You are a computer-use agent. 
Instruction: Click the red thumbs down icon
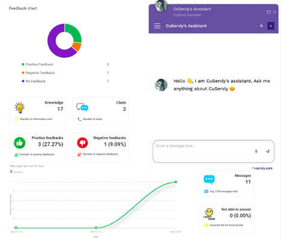82,143
